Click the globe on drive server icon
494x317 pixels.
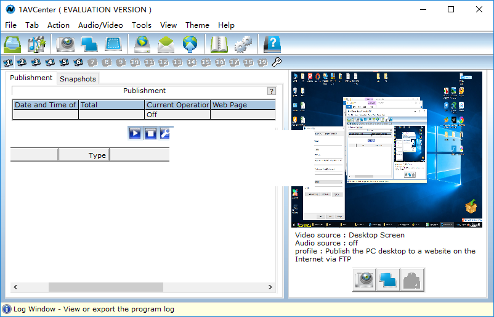(x=142, y=44)
